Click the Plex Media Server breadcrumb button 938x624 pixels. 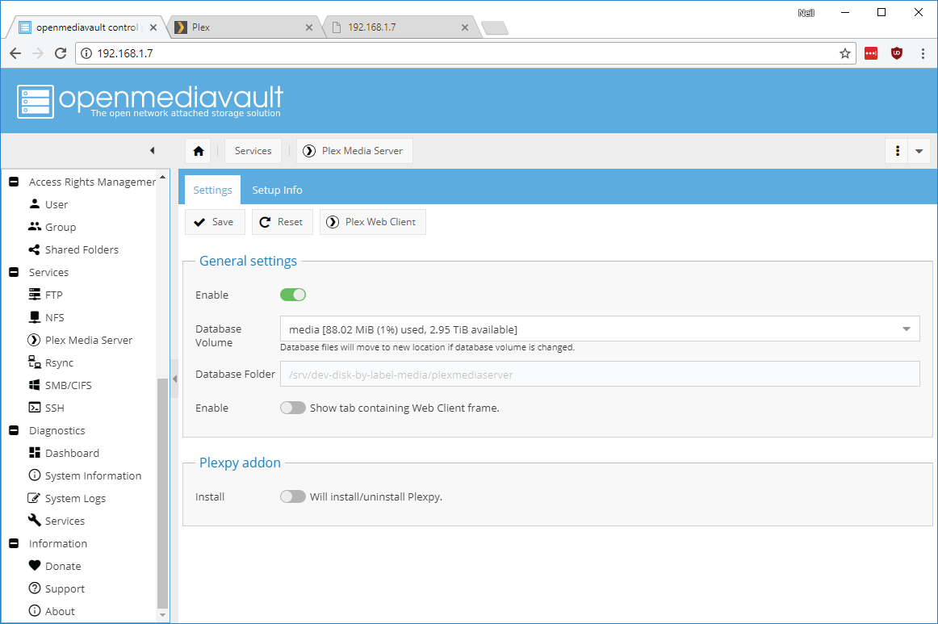[x=354, y=151]
